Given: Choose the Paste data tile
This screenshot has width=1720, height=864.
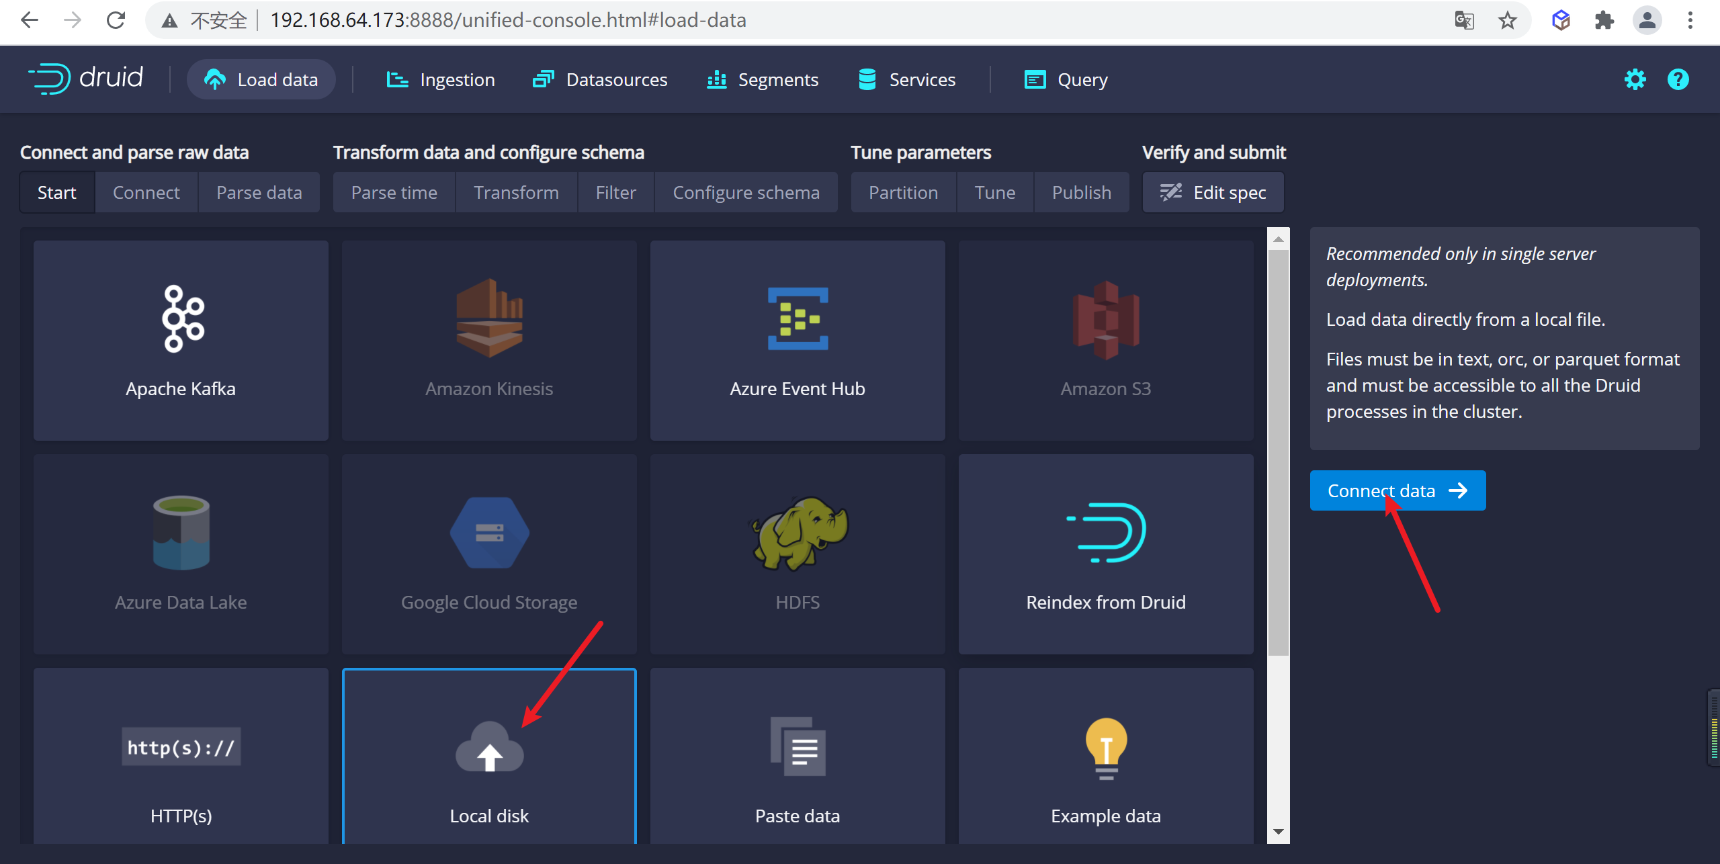Looking at the screenshot, I should tap(798, 759).
